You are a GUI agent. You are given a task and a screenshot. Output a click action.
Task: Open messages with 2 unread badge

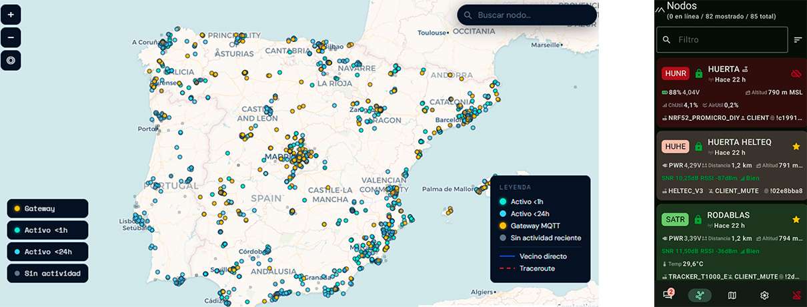[668, 294]
